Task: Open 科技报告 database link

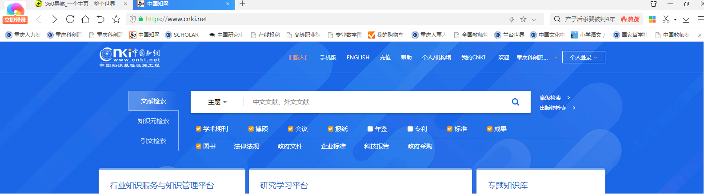Action: (x=376, y=146)
